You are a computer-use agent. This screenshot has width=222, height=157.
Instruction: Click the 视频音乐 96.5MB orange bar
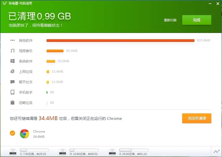pyautogui.click(x=55, y=51)
